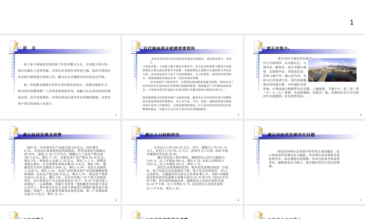Select the 黄石市经济发展存在问题 heading

(x=291, y=135)
